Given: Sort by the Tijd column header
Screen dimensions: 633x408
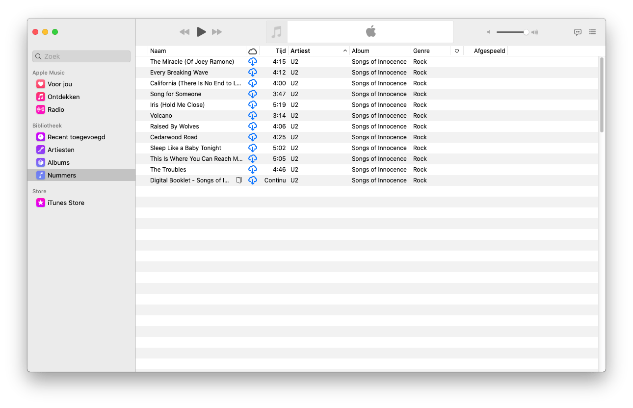Looking at the screenshot, I should [x=274, y=51].
